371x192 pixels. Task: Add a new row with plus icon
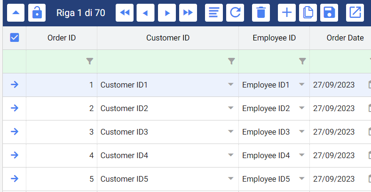coord(287,13)
